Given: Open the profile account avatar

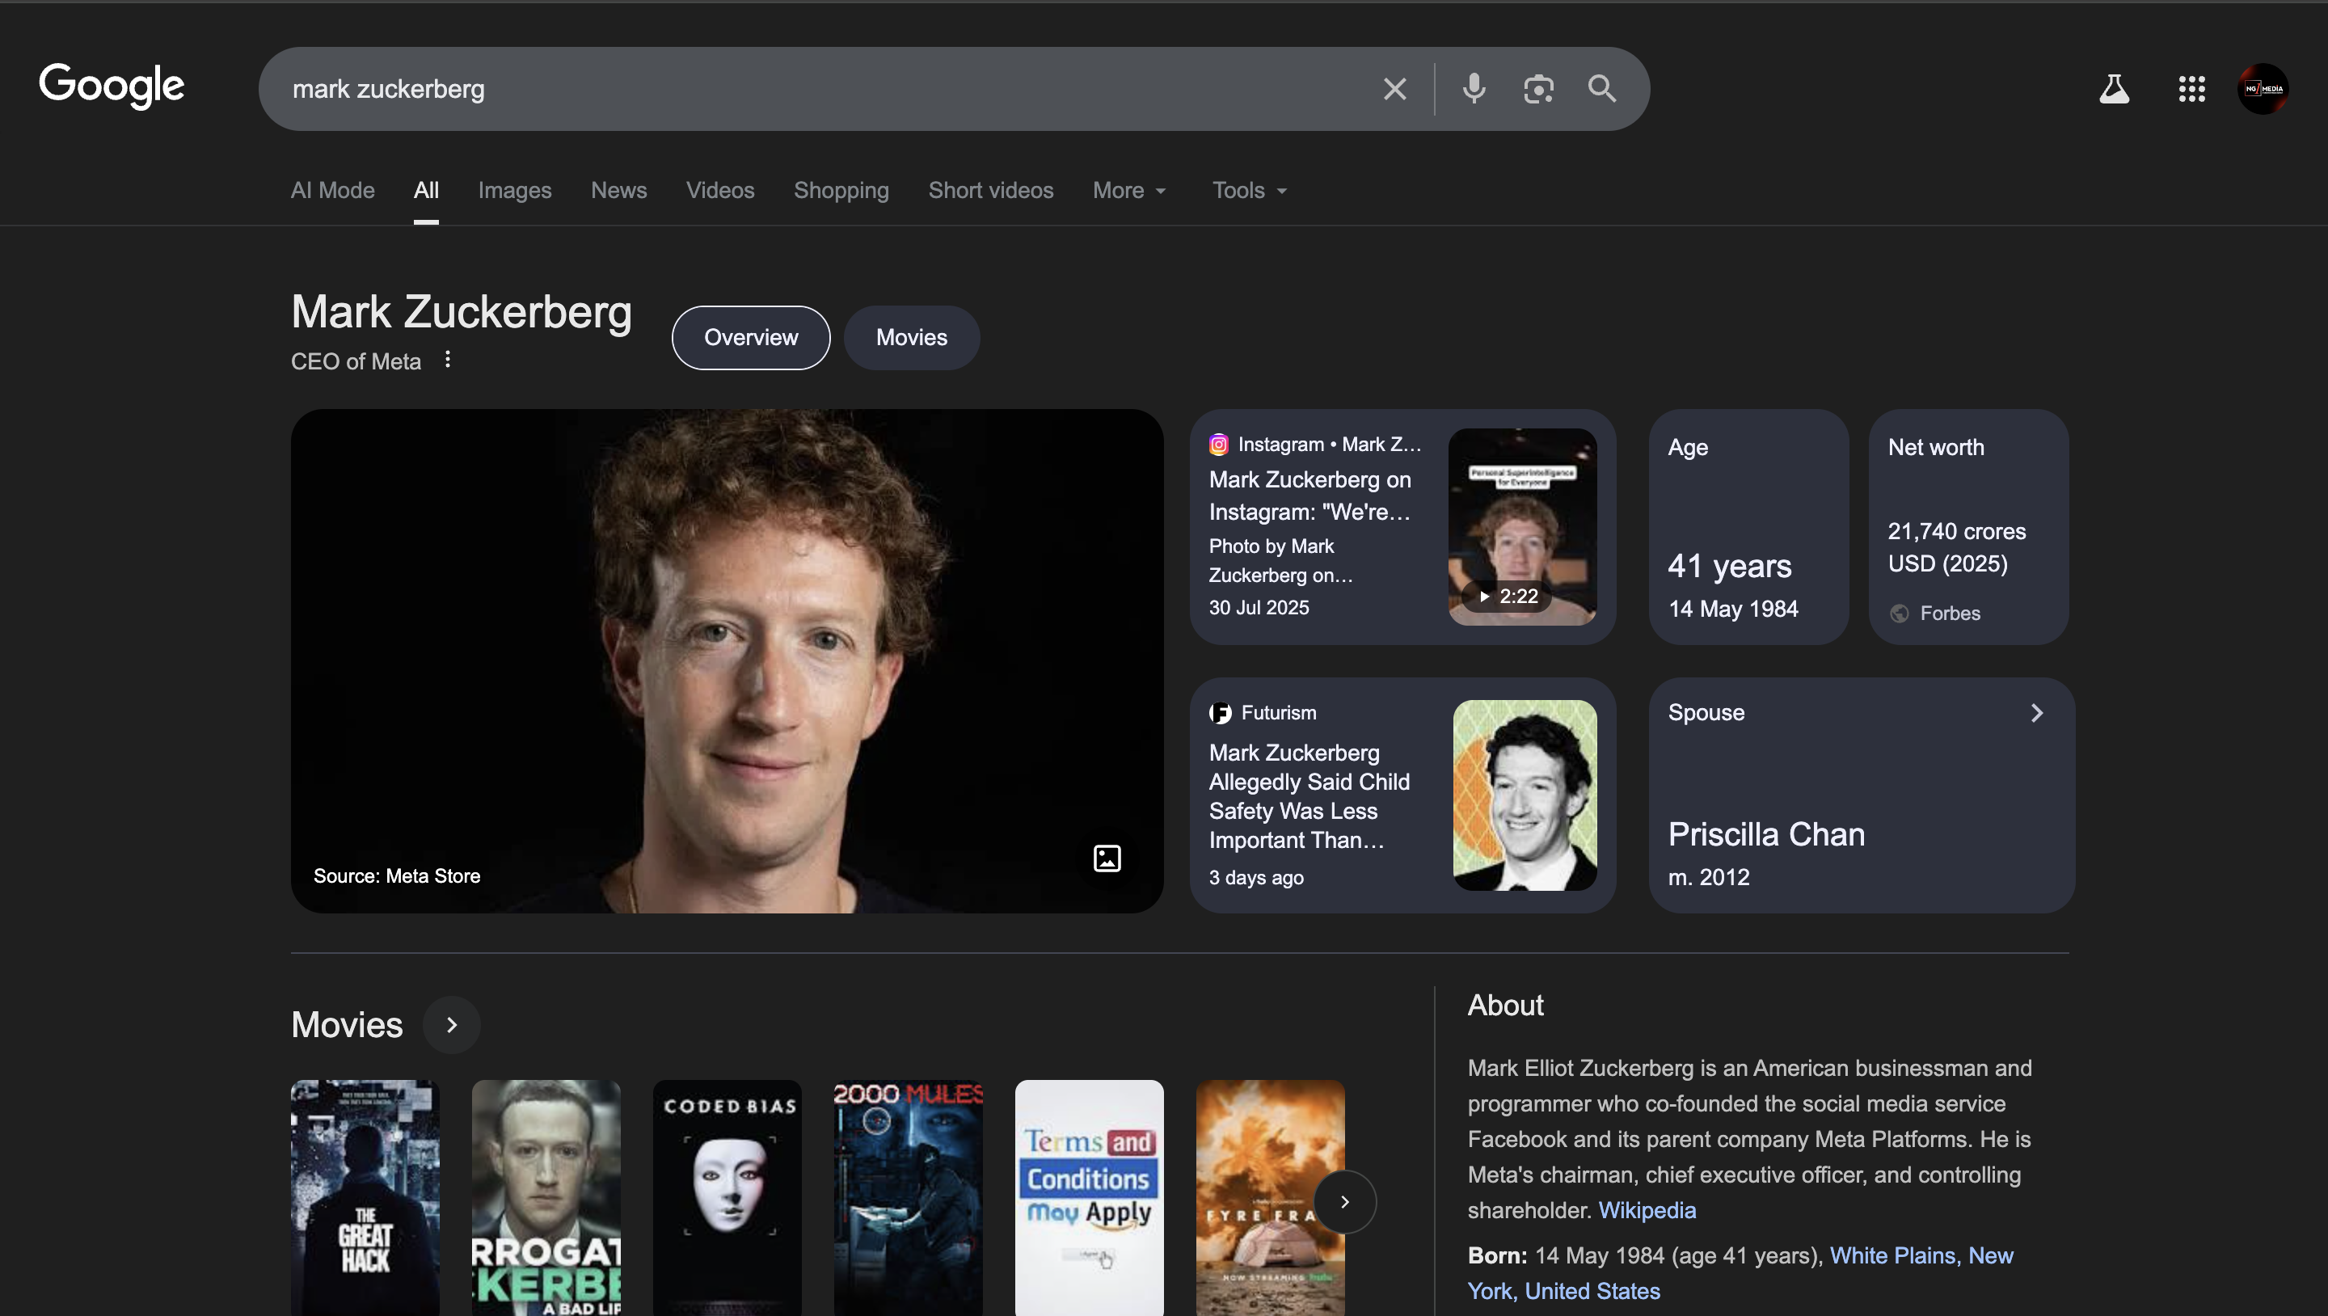Looking at the screenshot, I should click(x=2263, y=87).
